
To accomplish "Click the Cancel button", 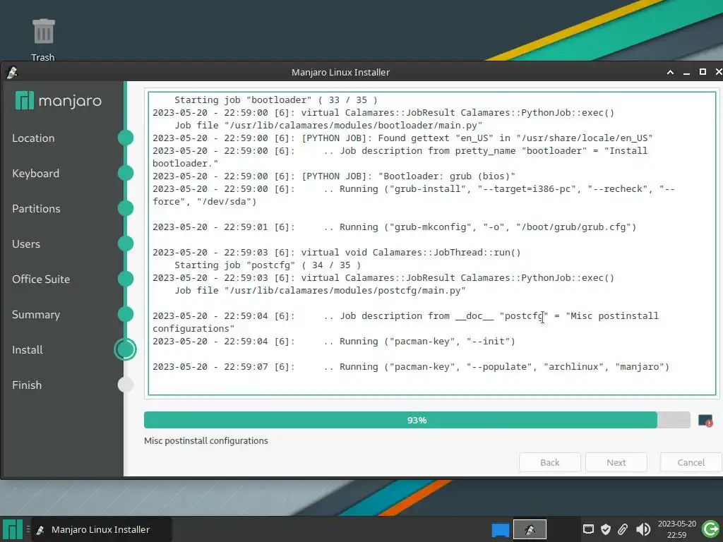I will [x=691, y=462].
